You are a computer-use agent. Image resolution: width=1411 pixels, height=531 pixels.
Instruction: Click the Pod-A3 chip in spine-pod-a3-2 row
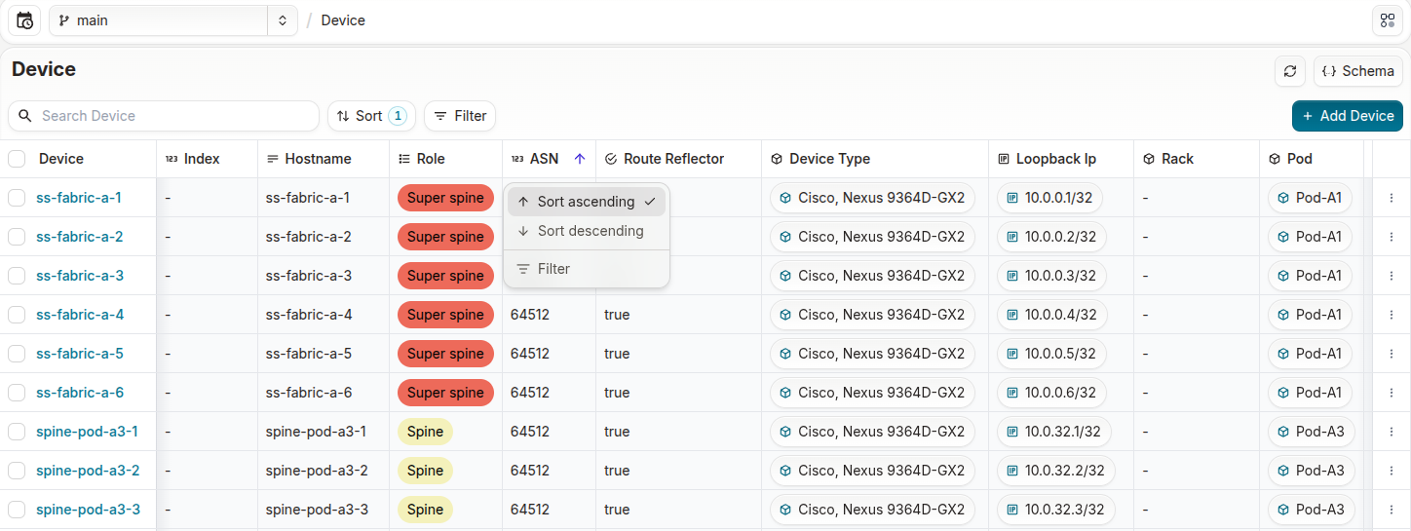point(1311,471)
